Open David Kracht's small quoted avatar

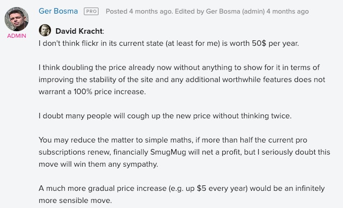45,30
